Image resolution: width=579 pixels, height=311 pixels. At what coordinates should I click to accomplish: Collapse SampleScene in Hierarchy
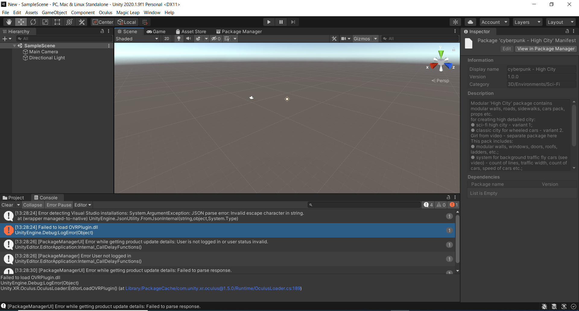tap(14, 46)
